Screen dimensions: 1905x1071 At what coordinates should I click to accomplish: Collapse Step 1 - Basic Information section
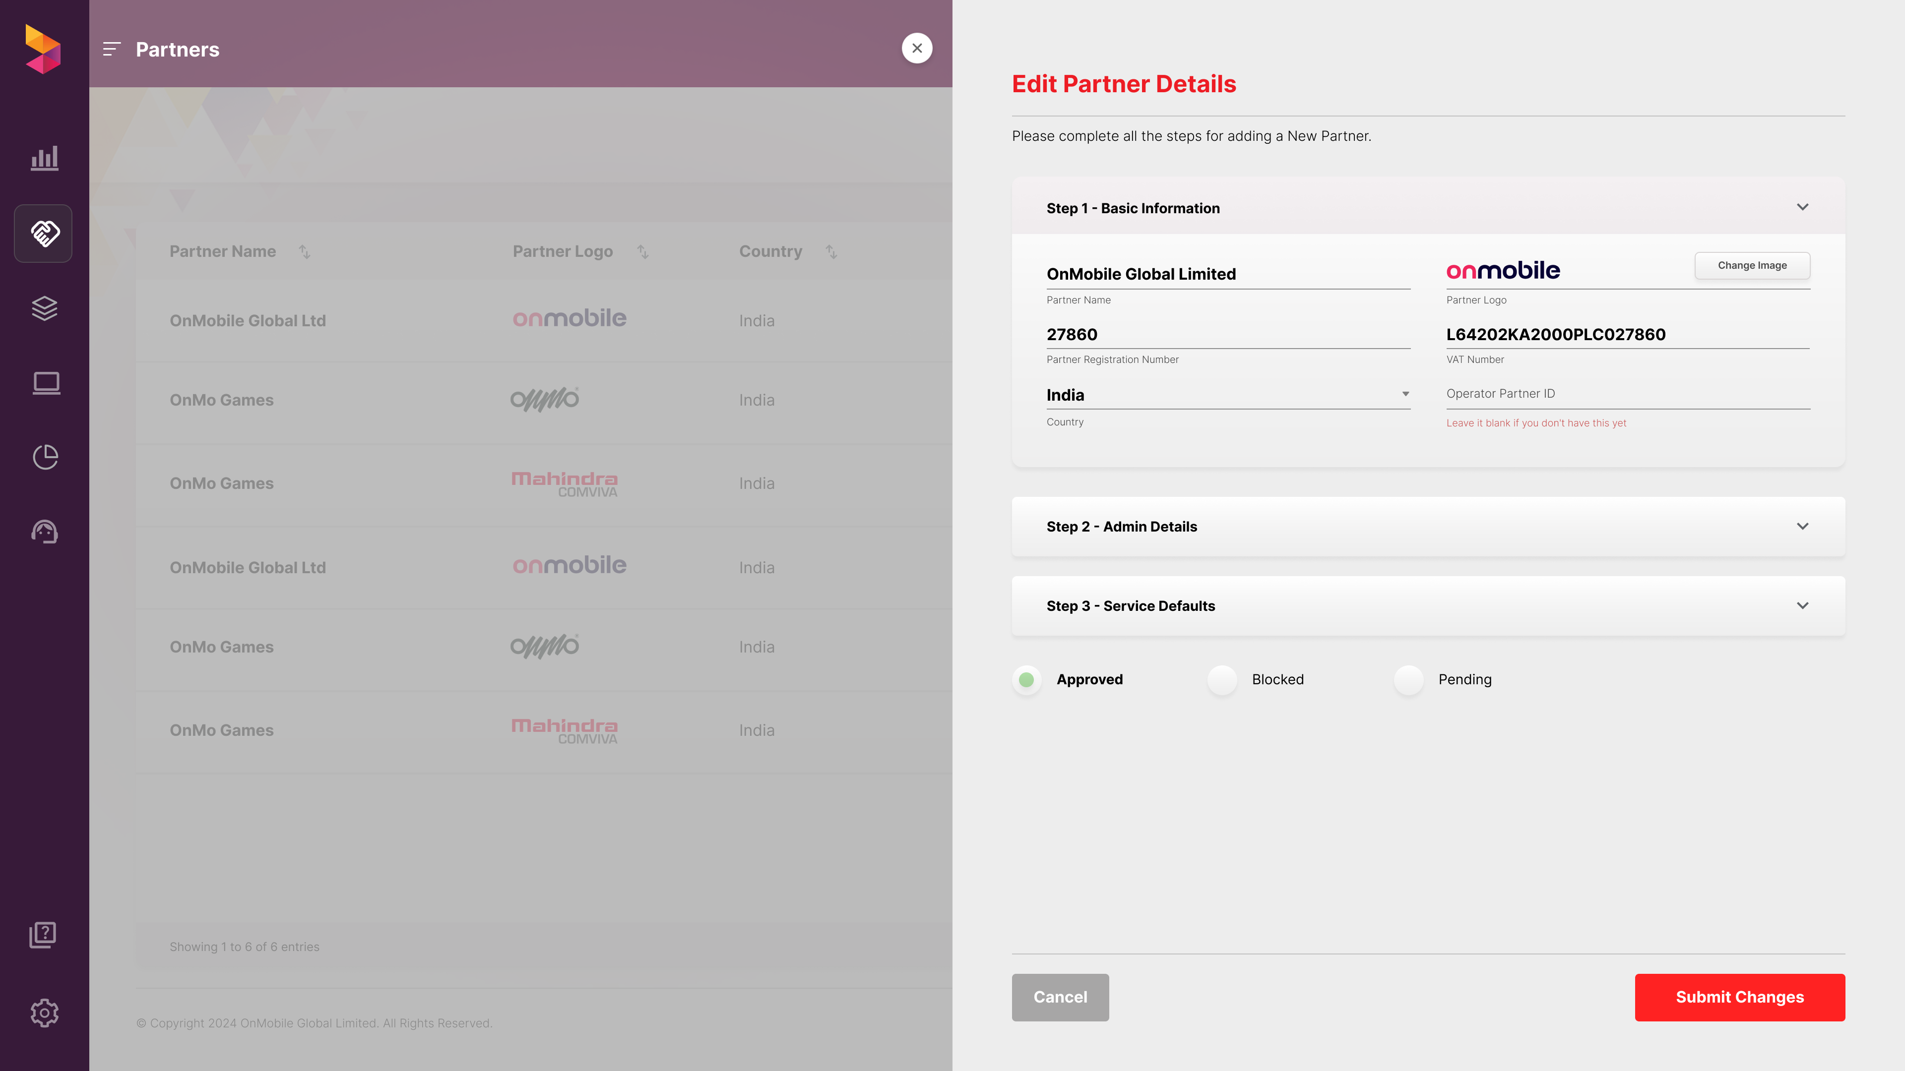tap(1802, 208)
